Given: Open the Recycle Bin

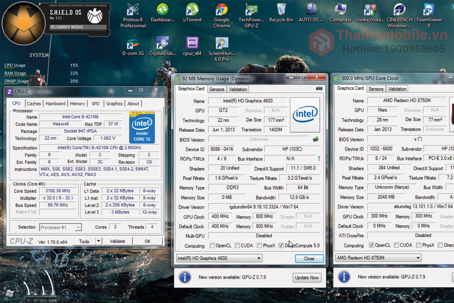Looking at the screenshot, I should [281, 13].
